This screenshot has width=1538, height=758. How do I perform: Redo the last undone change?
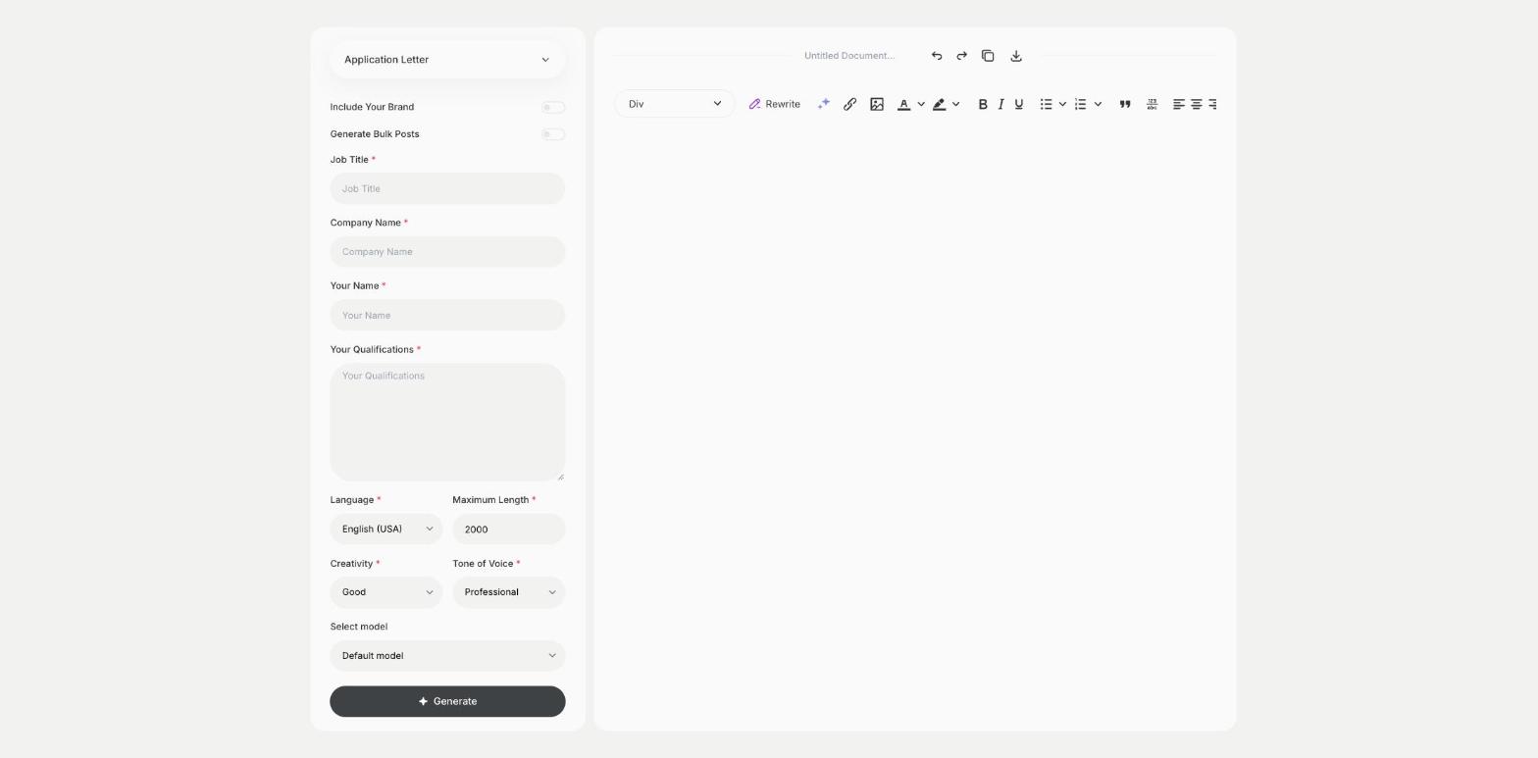pyautogui.click(x=962, y=56)
